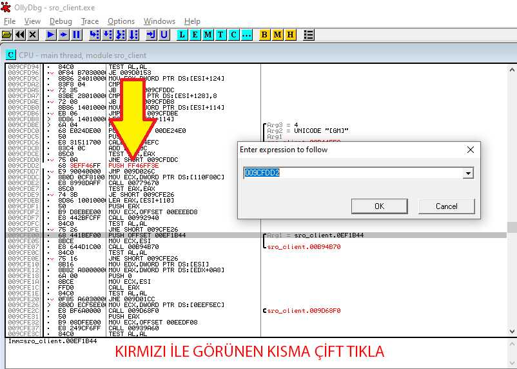Open Executable modules (E) icon

pyautogui.click(x=195, y=34)
